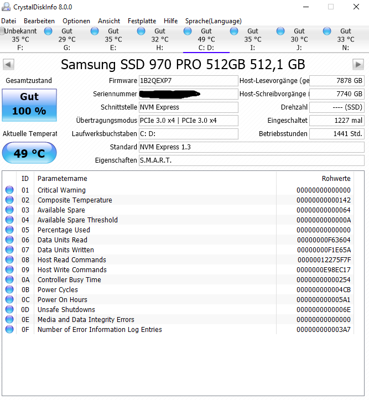Click the ID column header
369x400 pixels.
click(x=25, y=178)
